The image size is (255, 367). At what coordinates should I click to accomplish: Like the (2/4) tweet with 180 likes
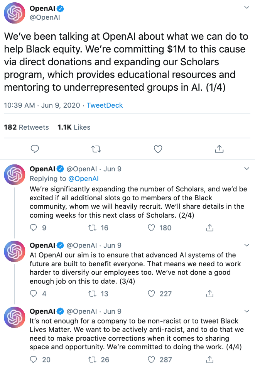coord(152,228)
